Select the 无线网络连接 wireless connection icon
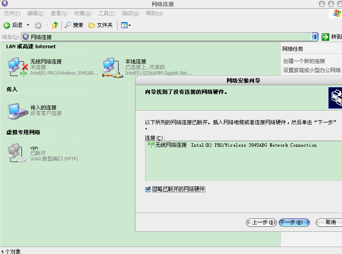The image size is (342, 254). pyautogui.click(x=18, y=67)
